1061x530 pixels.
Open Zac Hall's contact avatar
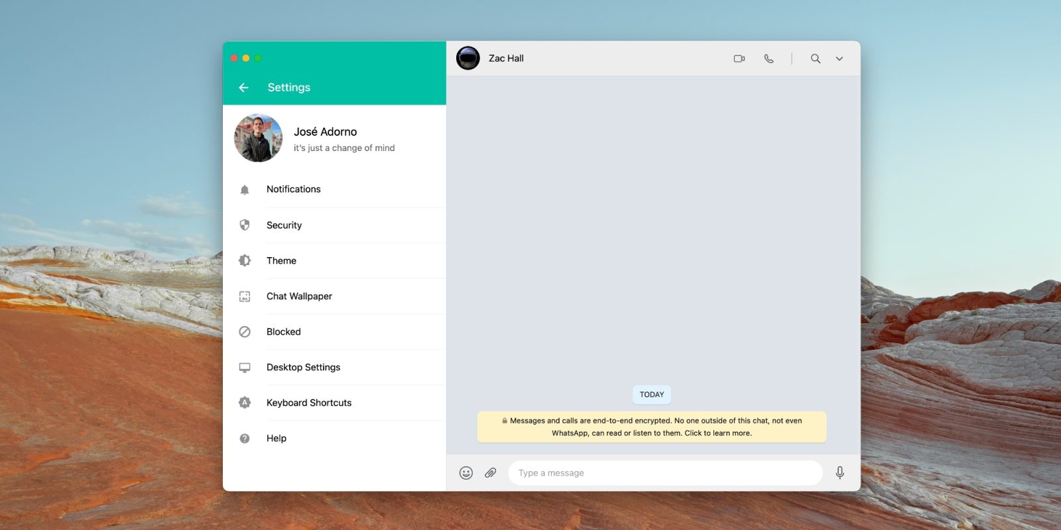point(468,58)
